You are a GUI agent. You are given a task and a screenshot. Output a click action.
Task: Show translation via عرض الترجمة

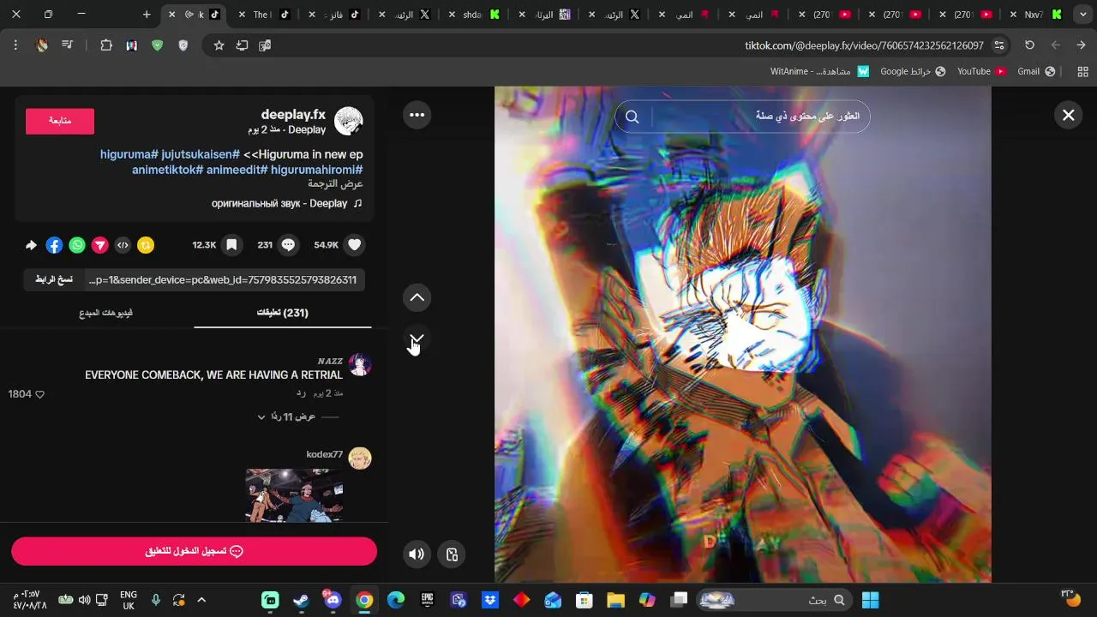click(336, 183)
